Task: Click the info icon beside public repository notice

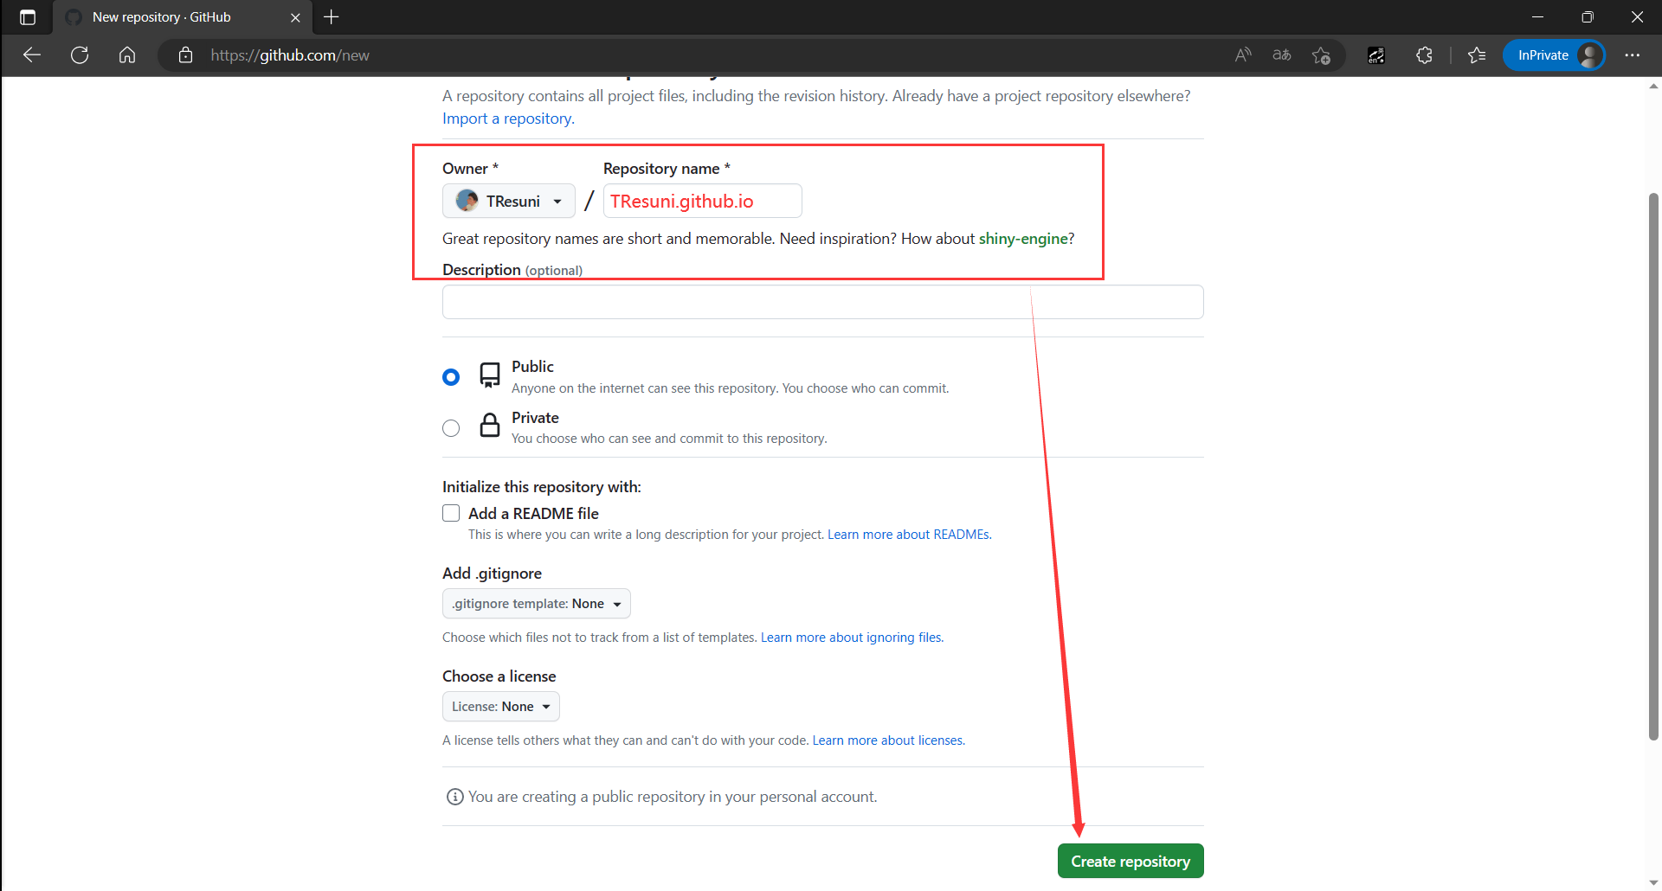Action: [454, 797]
